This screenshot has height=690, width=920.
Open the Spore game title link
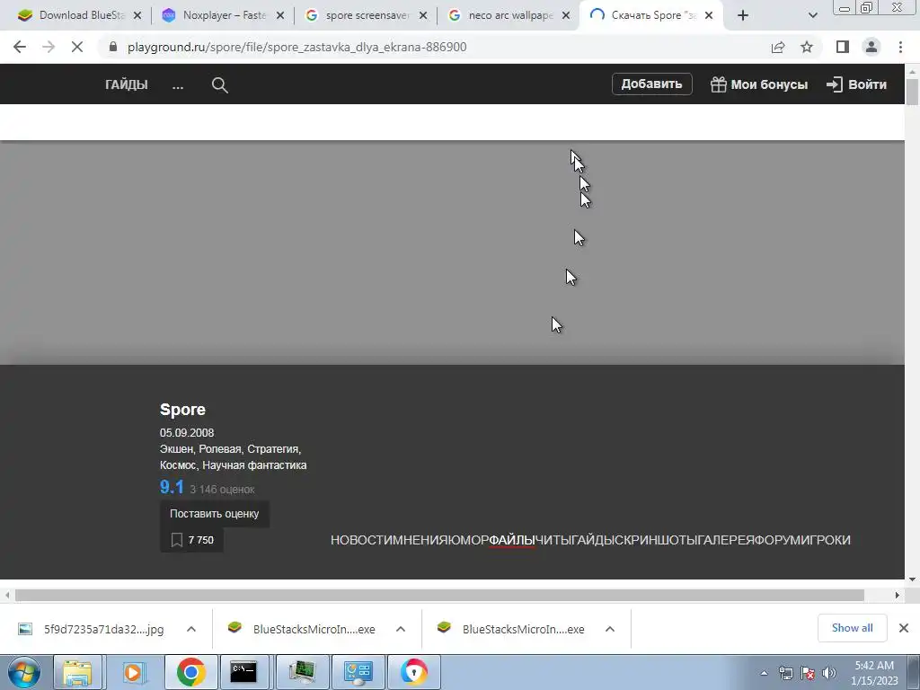click(182, 409)
